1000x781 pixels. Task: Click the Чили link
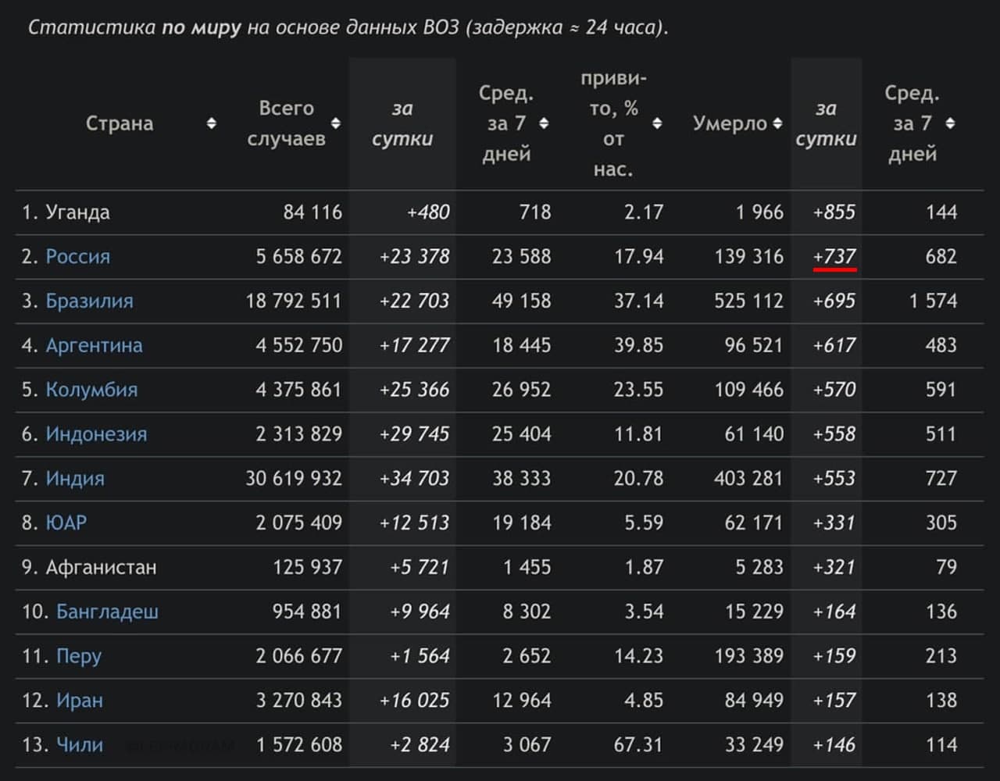(80, 745)
